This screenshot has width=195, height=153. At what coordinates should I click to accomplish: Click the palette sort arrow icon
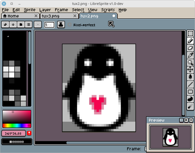point(13,24)
